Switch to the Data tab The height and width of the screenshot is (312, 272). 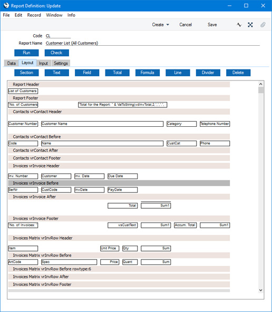12,63
